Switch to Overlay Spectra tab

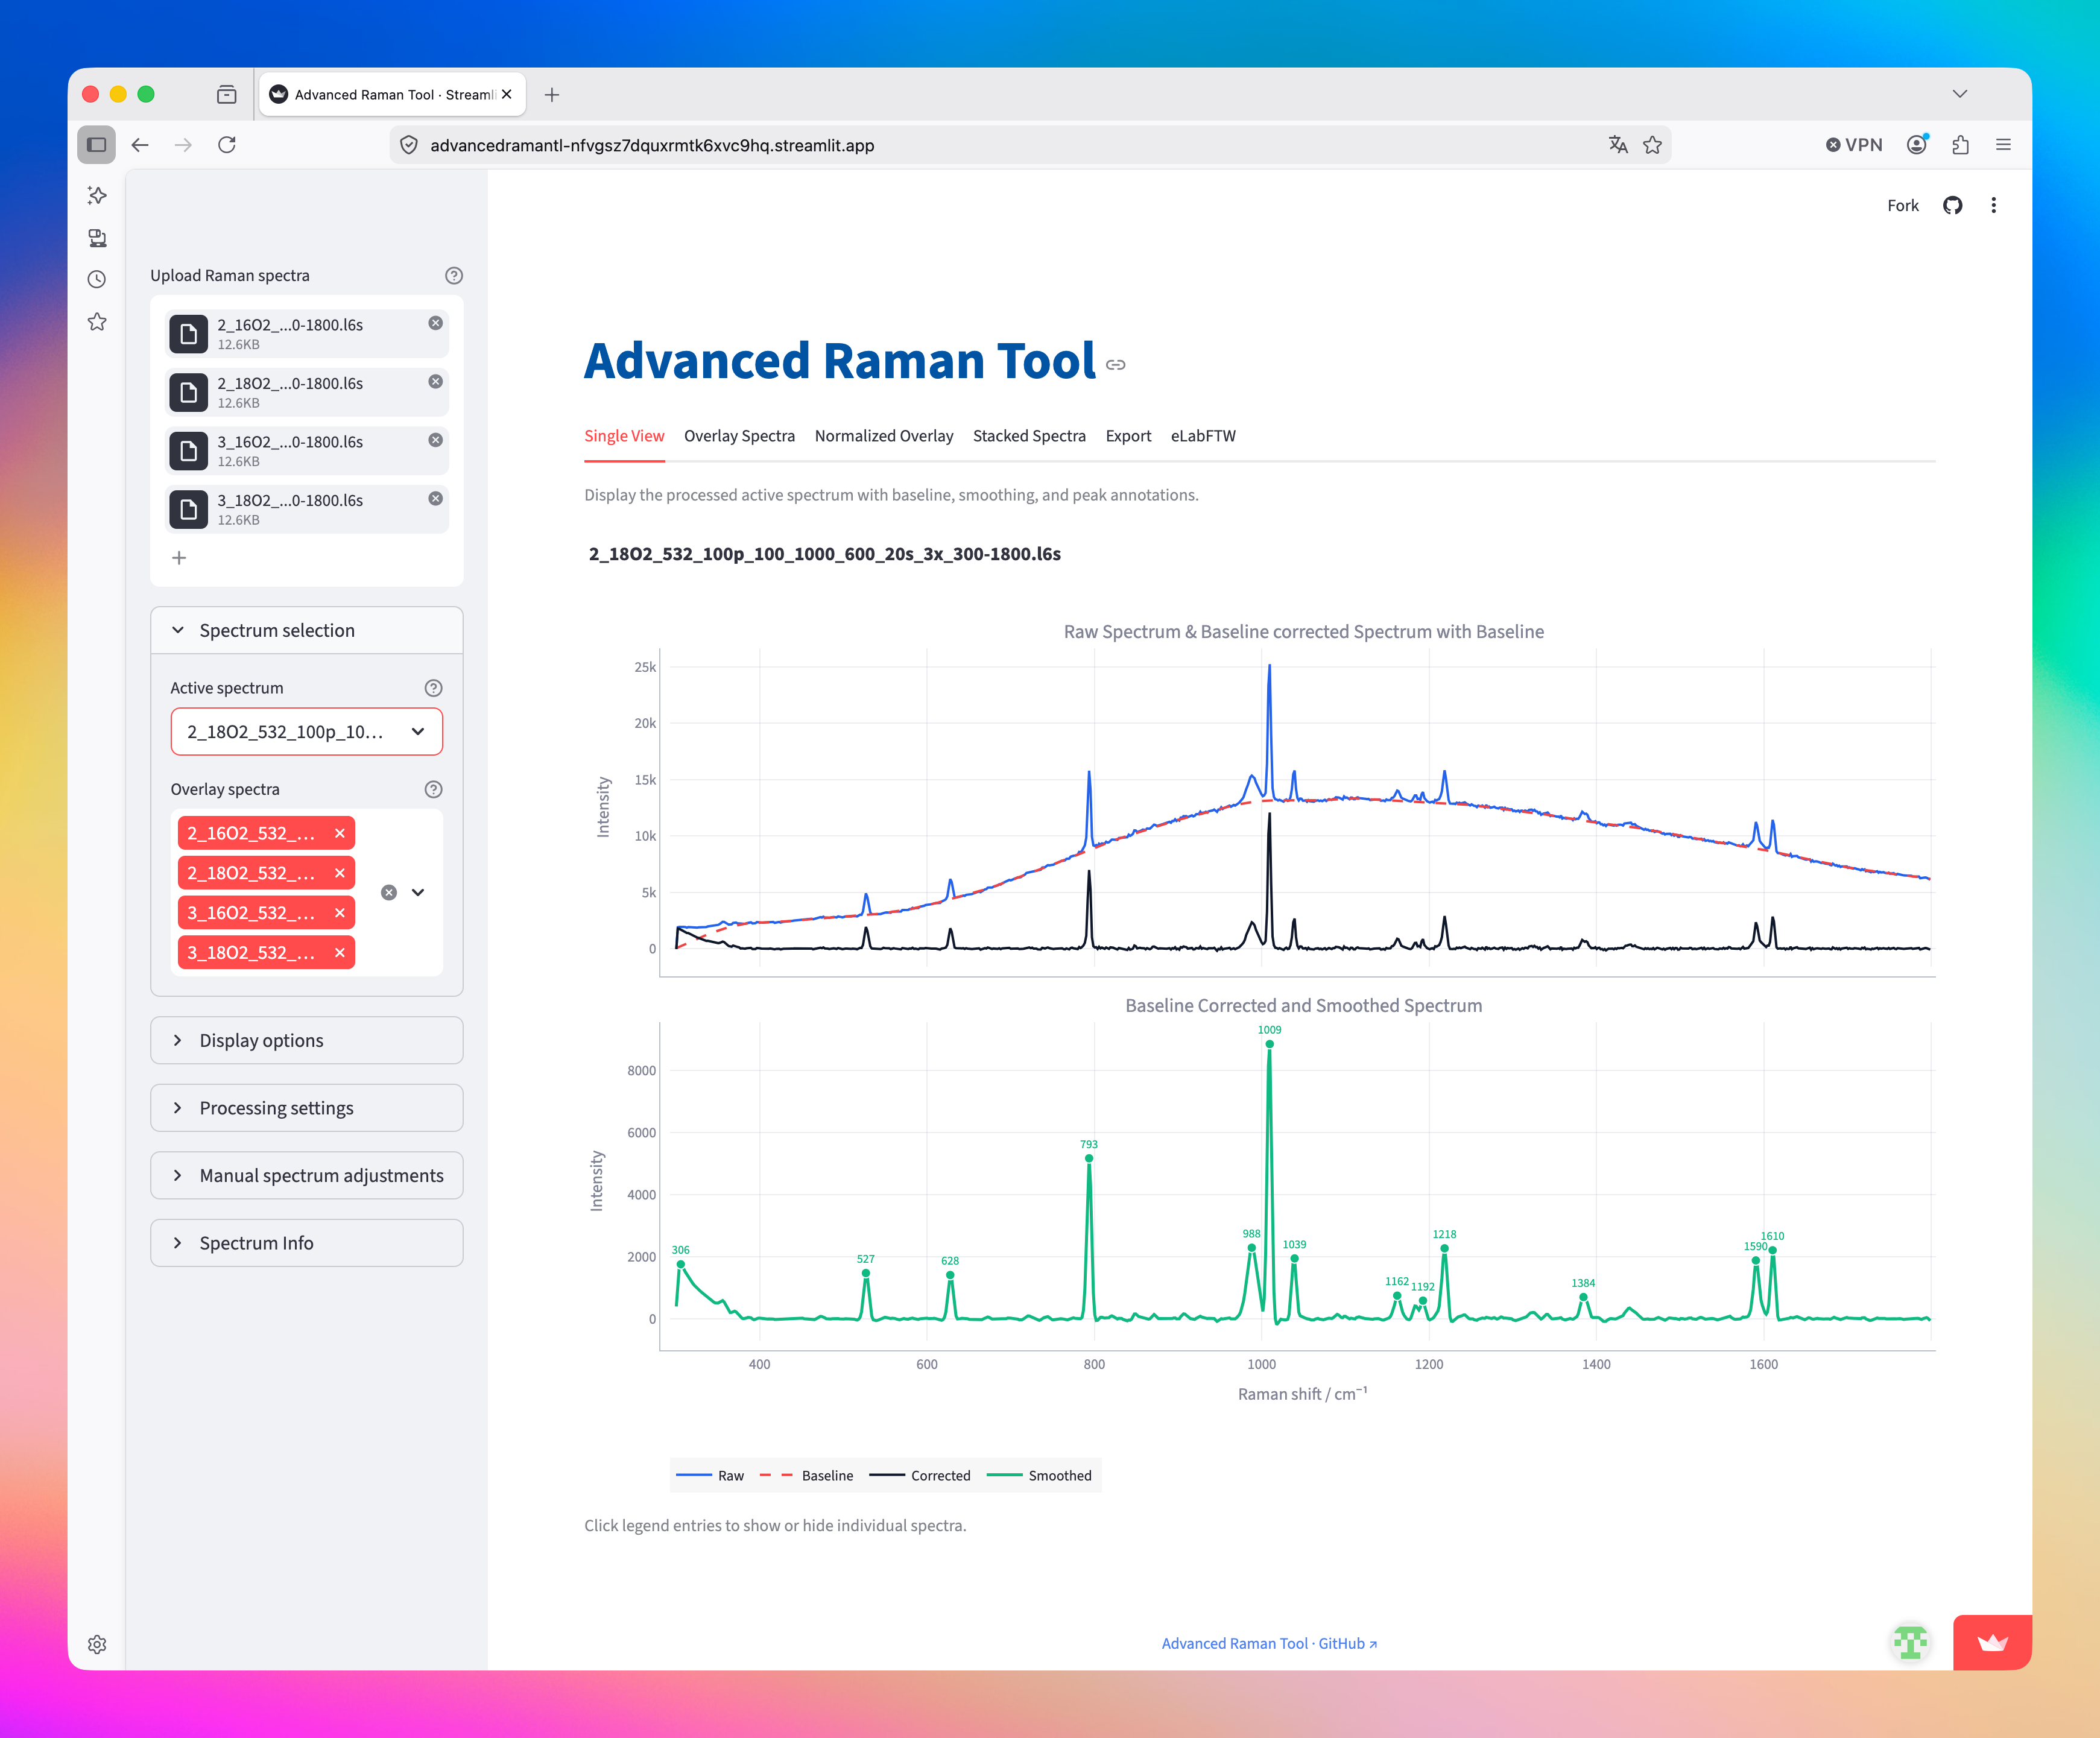(739, 436)
